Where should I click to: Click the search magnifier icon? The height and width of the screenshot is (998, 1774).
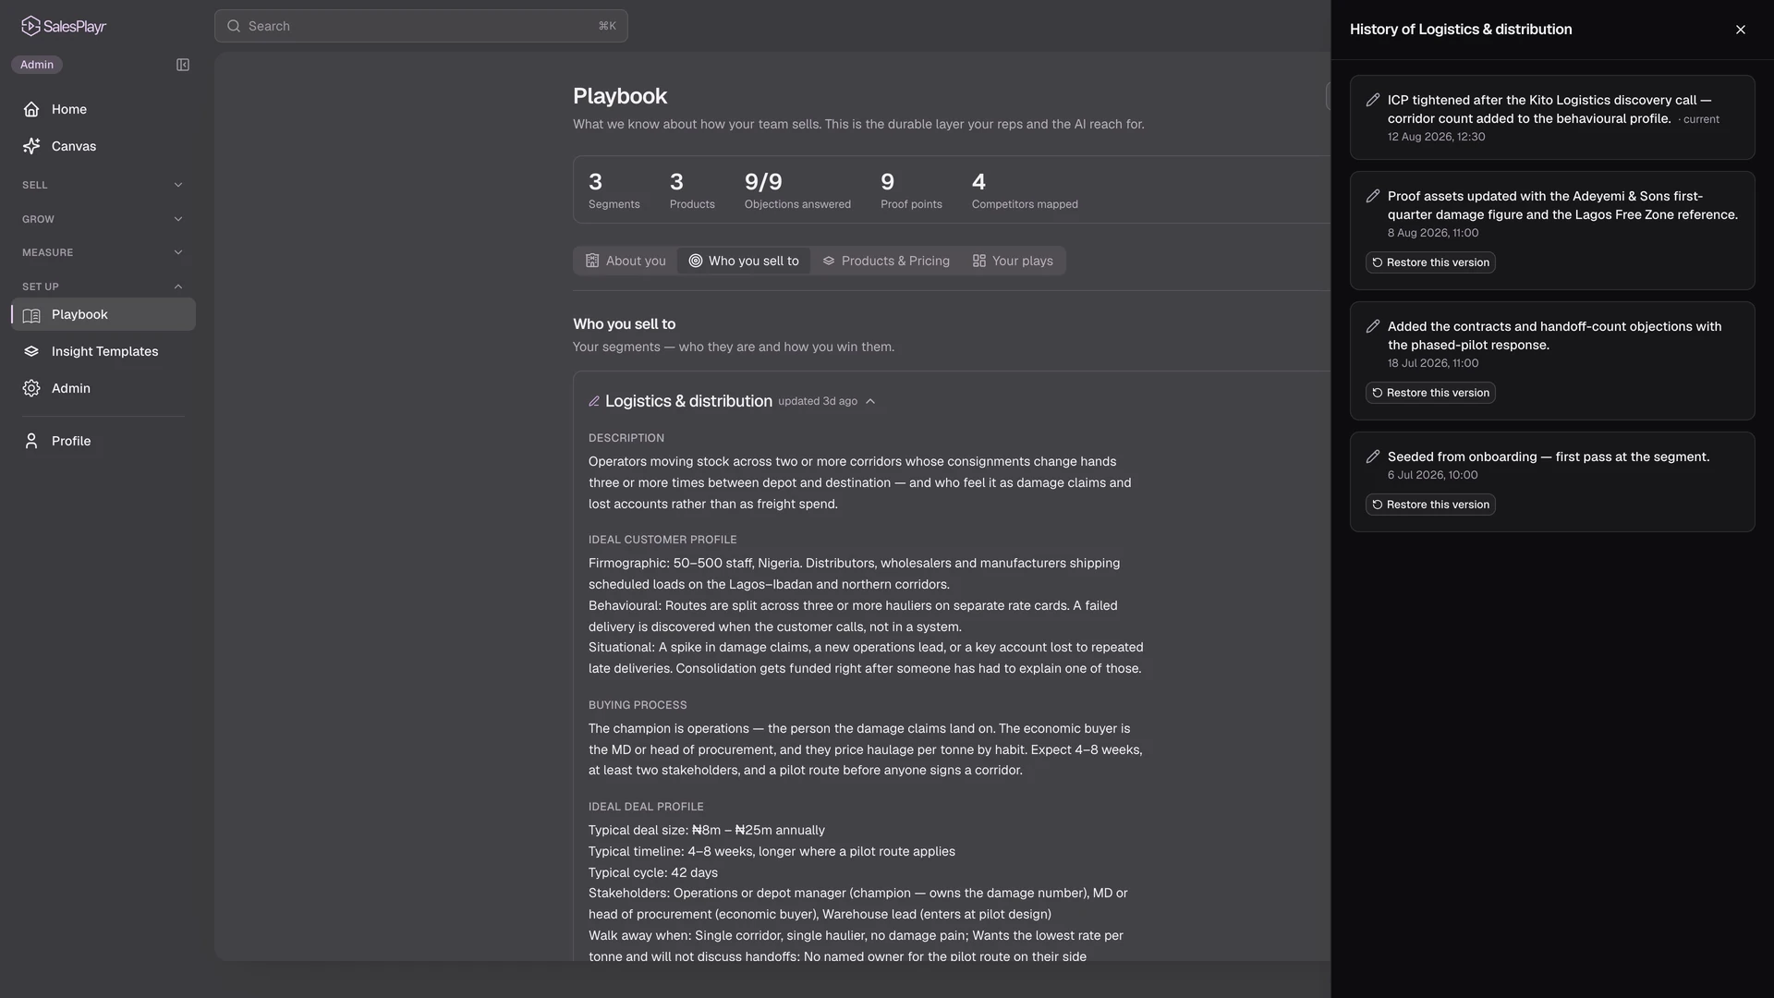coord(234,26)
